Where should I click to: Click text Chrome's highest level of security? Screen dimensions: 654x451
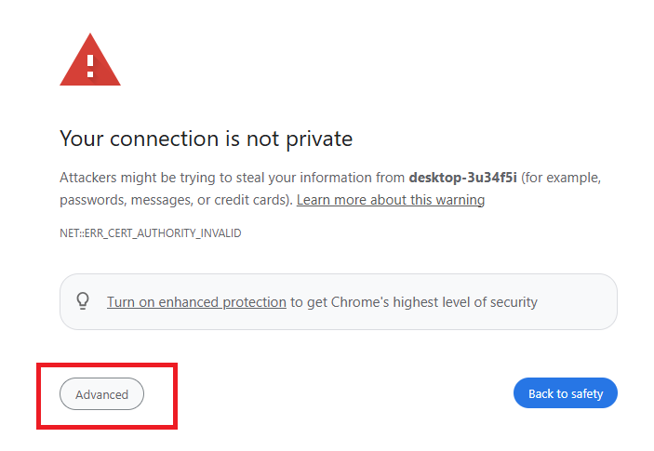pos(434,302)
